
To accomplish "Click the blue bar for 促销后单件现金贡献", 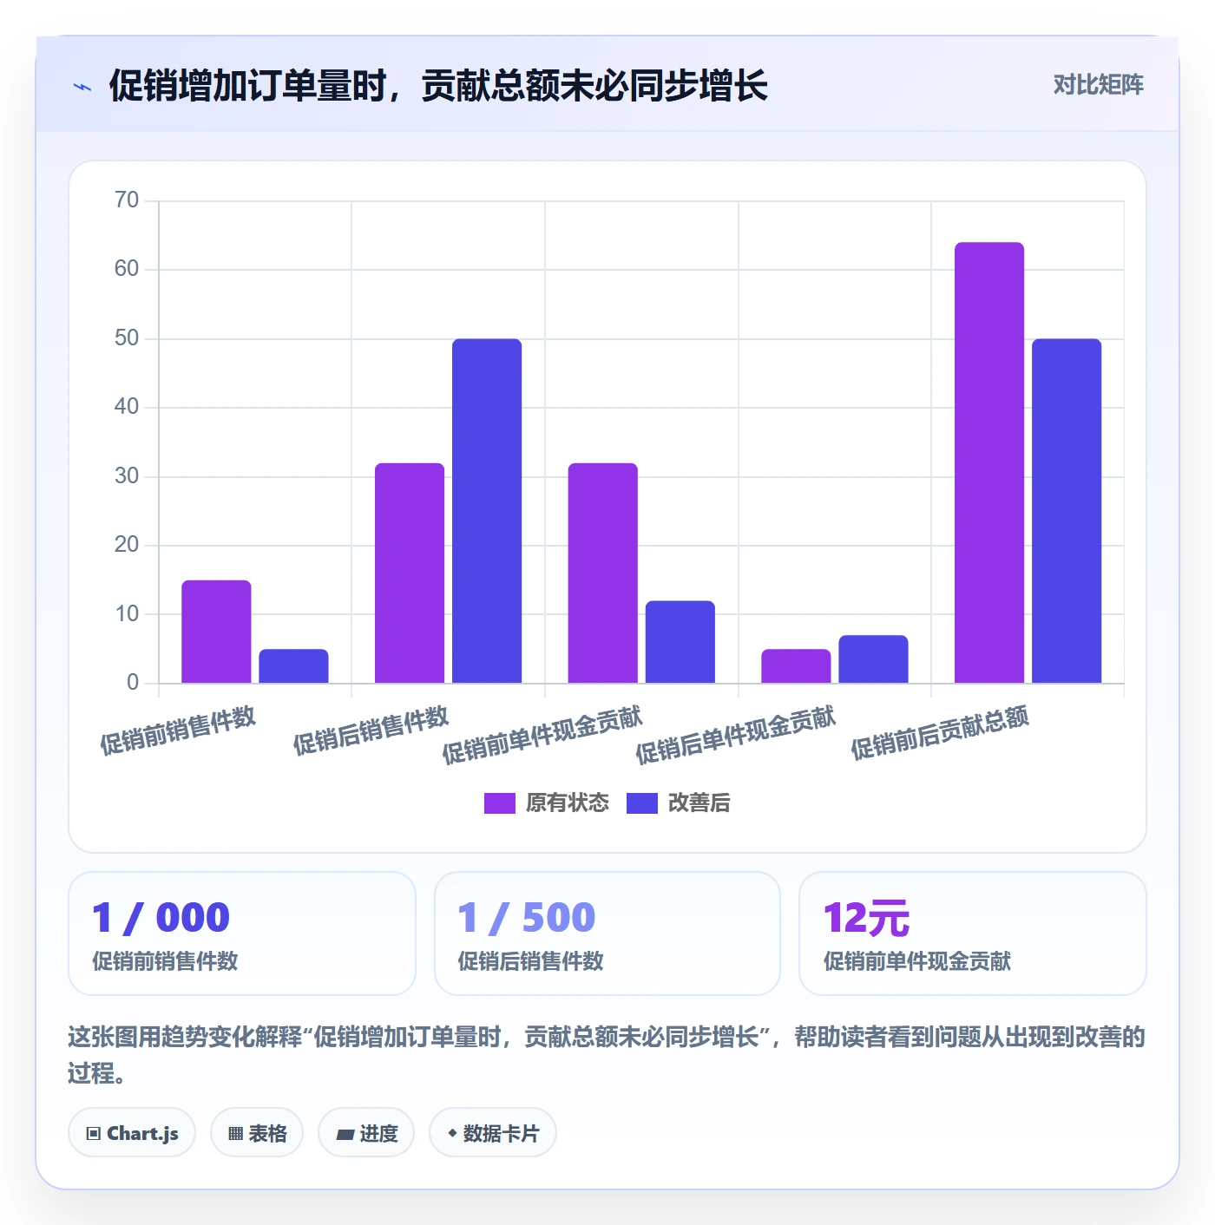I will tap(873, 659).
